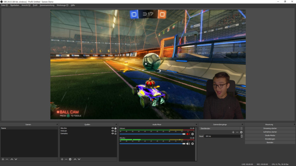Move scene down with the Szenen down arrow

coord(16,159)
